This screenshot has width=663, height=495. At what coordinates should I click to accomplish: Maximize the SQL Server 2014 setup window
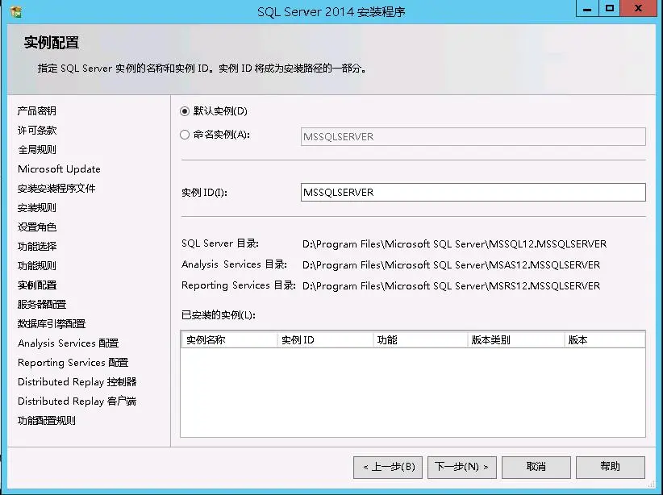[x=609, y=8]
